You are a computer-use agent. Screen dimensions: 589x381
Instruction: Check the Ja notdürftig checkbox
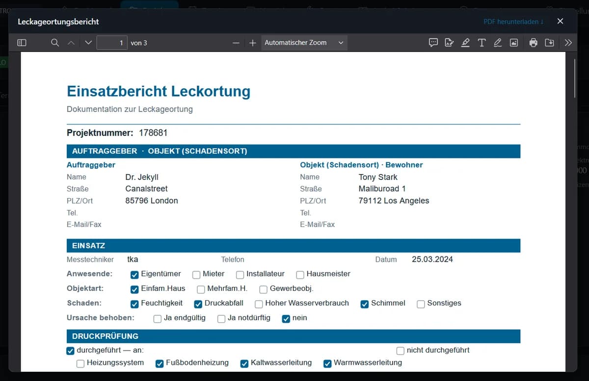tap(221, 319)
